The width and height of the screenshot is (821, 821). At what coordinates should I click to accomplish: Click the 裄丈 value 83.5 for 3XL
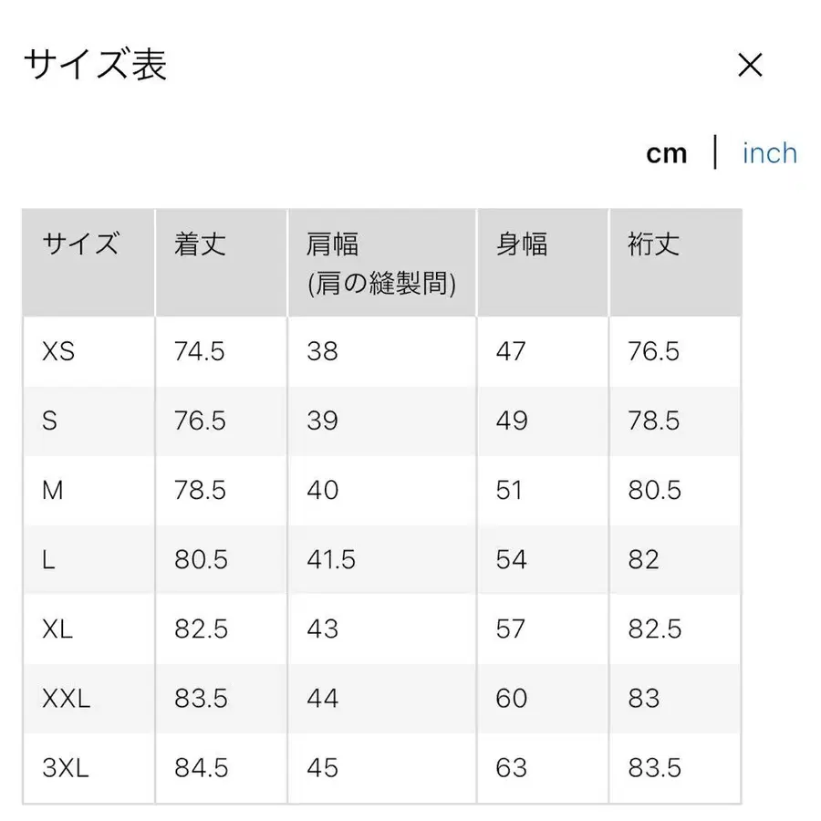coord(653,768)
